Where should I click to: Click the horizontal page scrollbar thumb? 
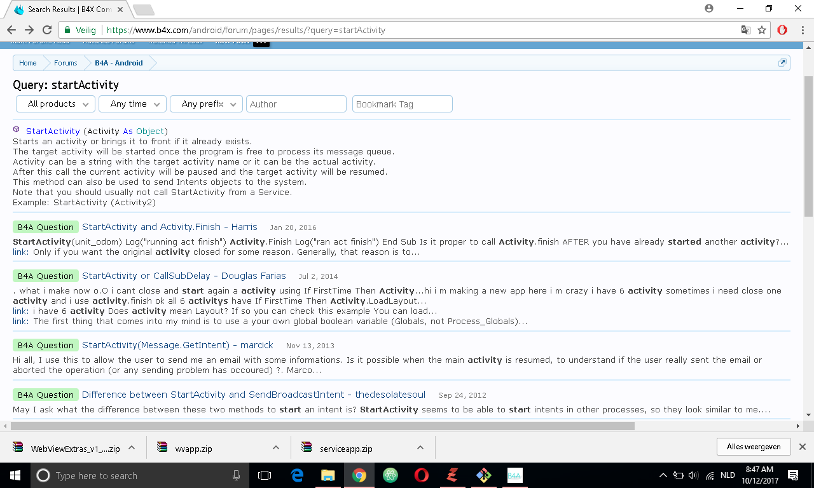(x=322, y=426)
